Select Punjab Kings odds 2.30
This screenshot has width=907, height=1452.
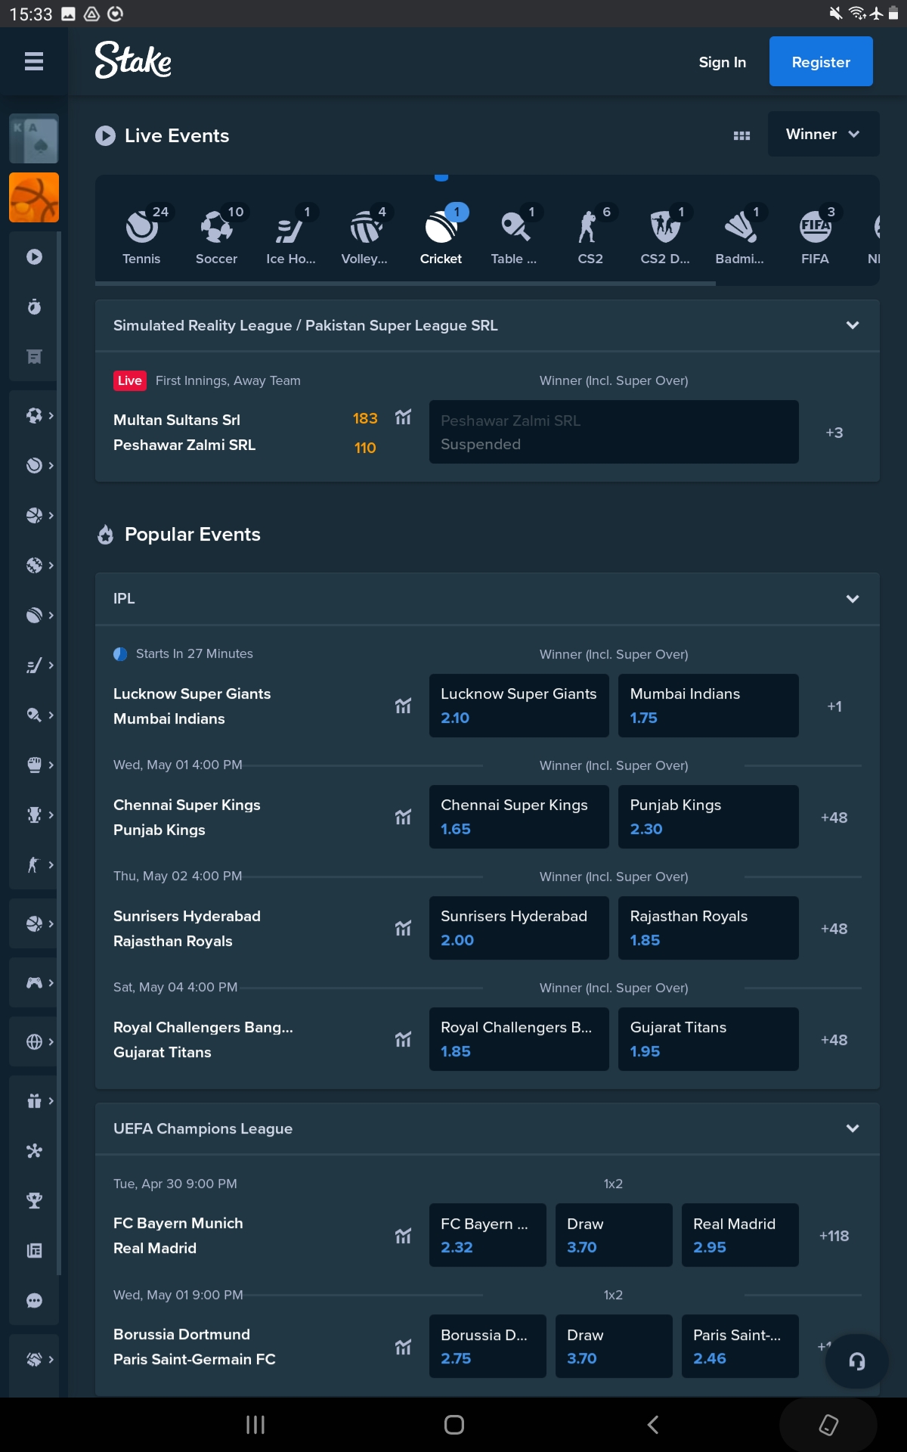(x=707, y=817)
